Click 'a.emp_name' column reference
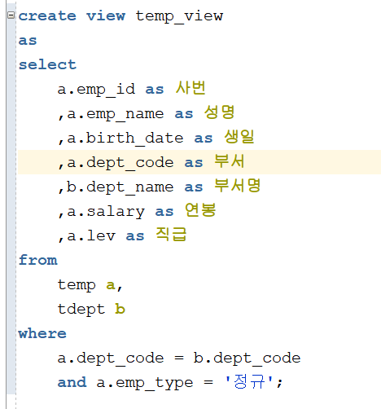 tap(116, 114)
